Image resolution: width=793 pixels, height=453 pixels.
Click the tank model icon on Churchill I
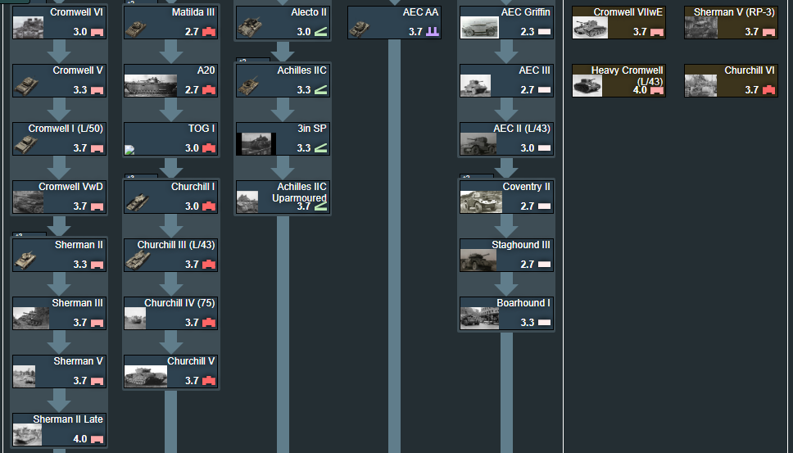[136, 202]
